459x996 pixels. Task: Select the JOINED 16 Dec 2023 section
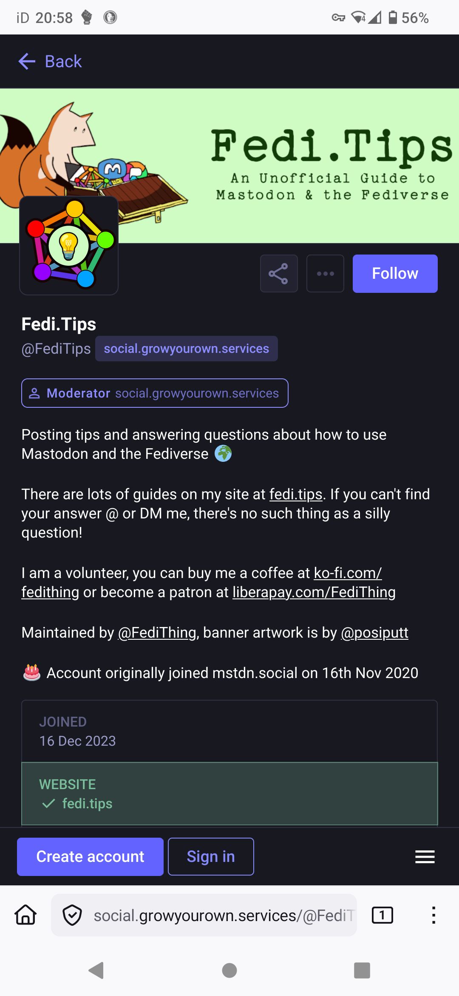pos(229,731)
